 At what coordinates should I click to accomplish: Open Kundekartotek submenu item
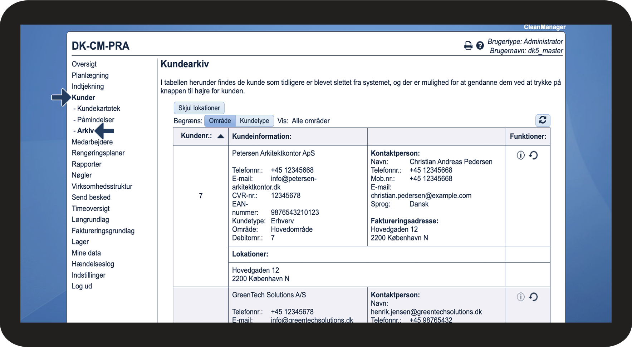[x=98, y=109]
